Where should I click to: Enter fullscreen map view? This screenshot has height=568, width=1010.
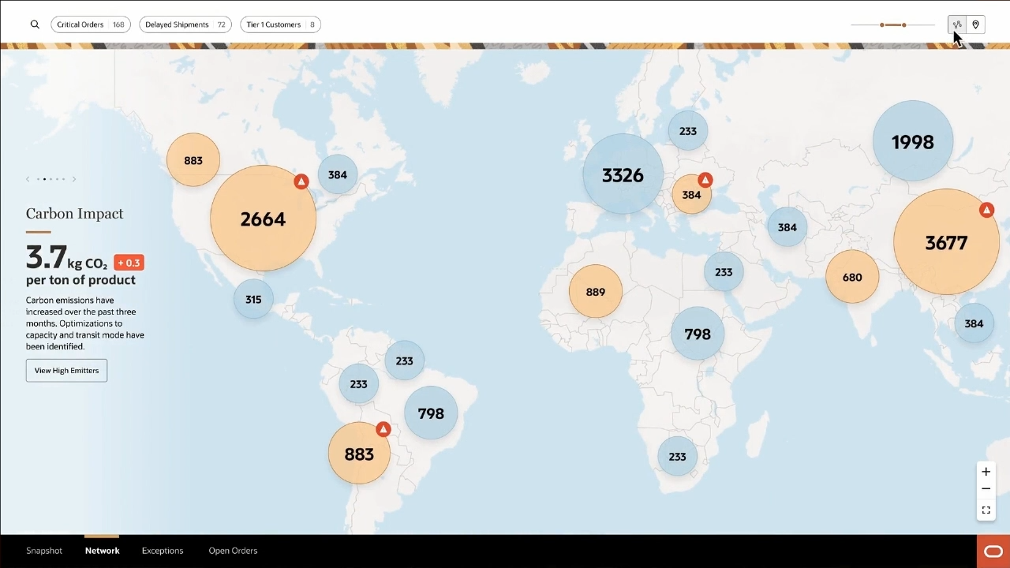[x=986, y=510]
